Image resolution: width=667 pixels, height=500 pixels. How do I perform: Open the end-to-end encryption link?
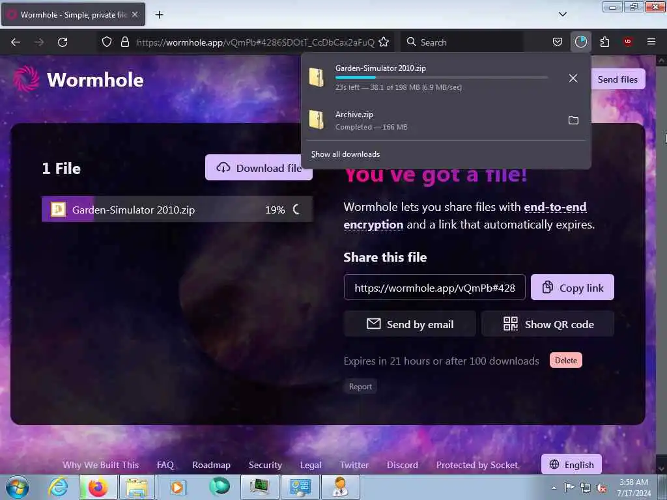click(x=465, y=215)
